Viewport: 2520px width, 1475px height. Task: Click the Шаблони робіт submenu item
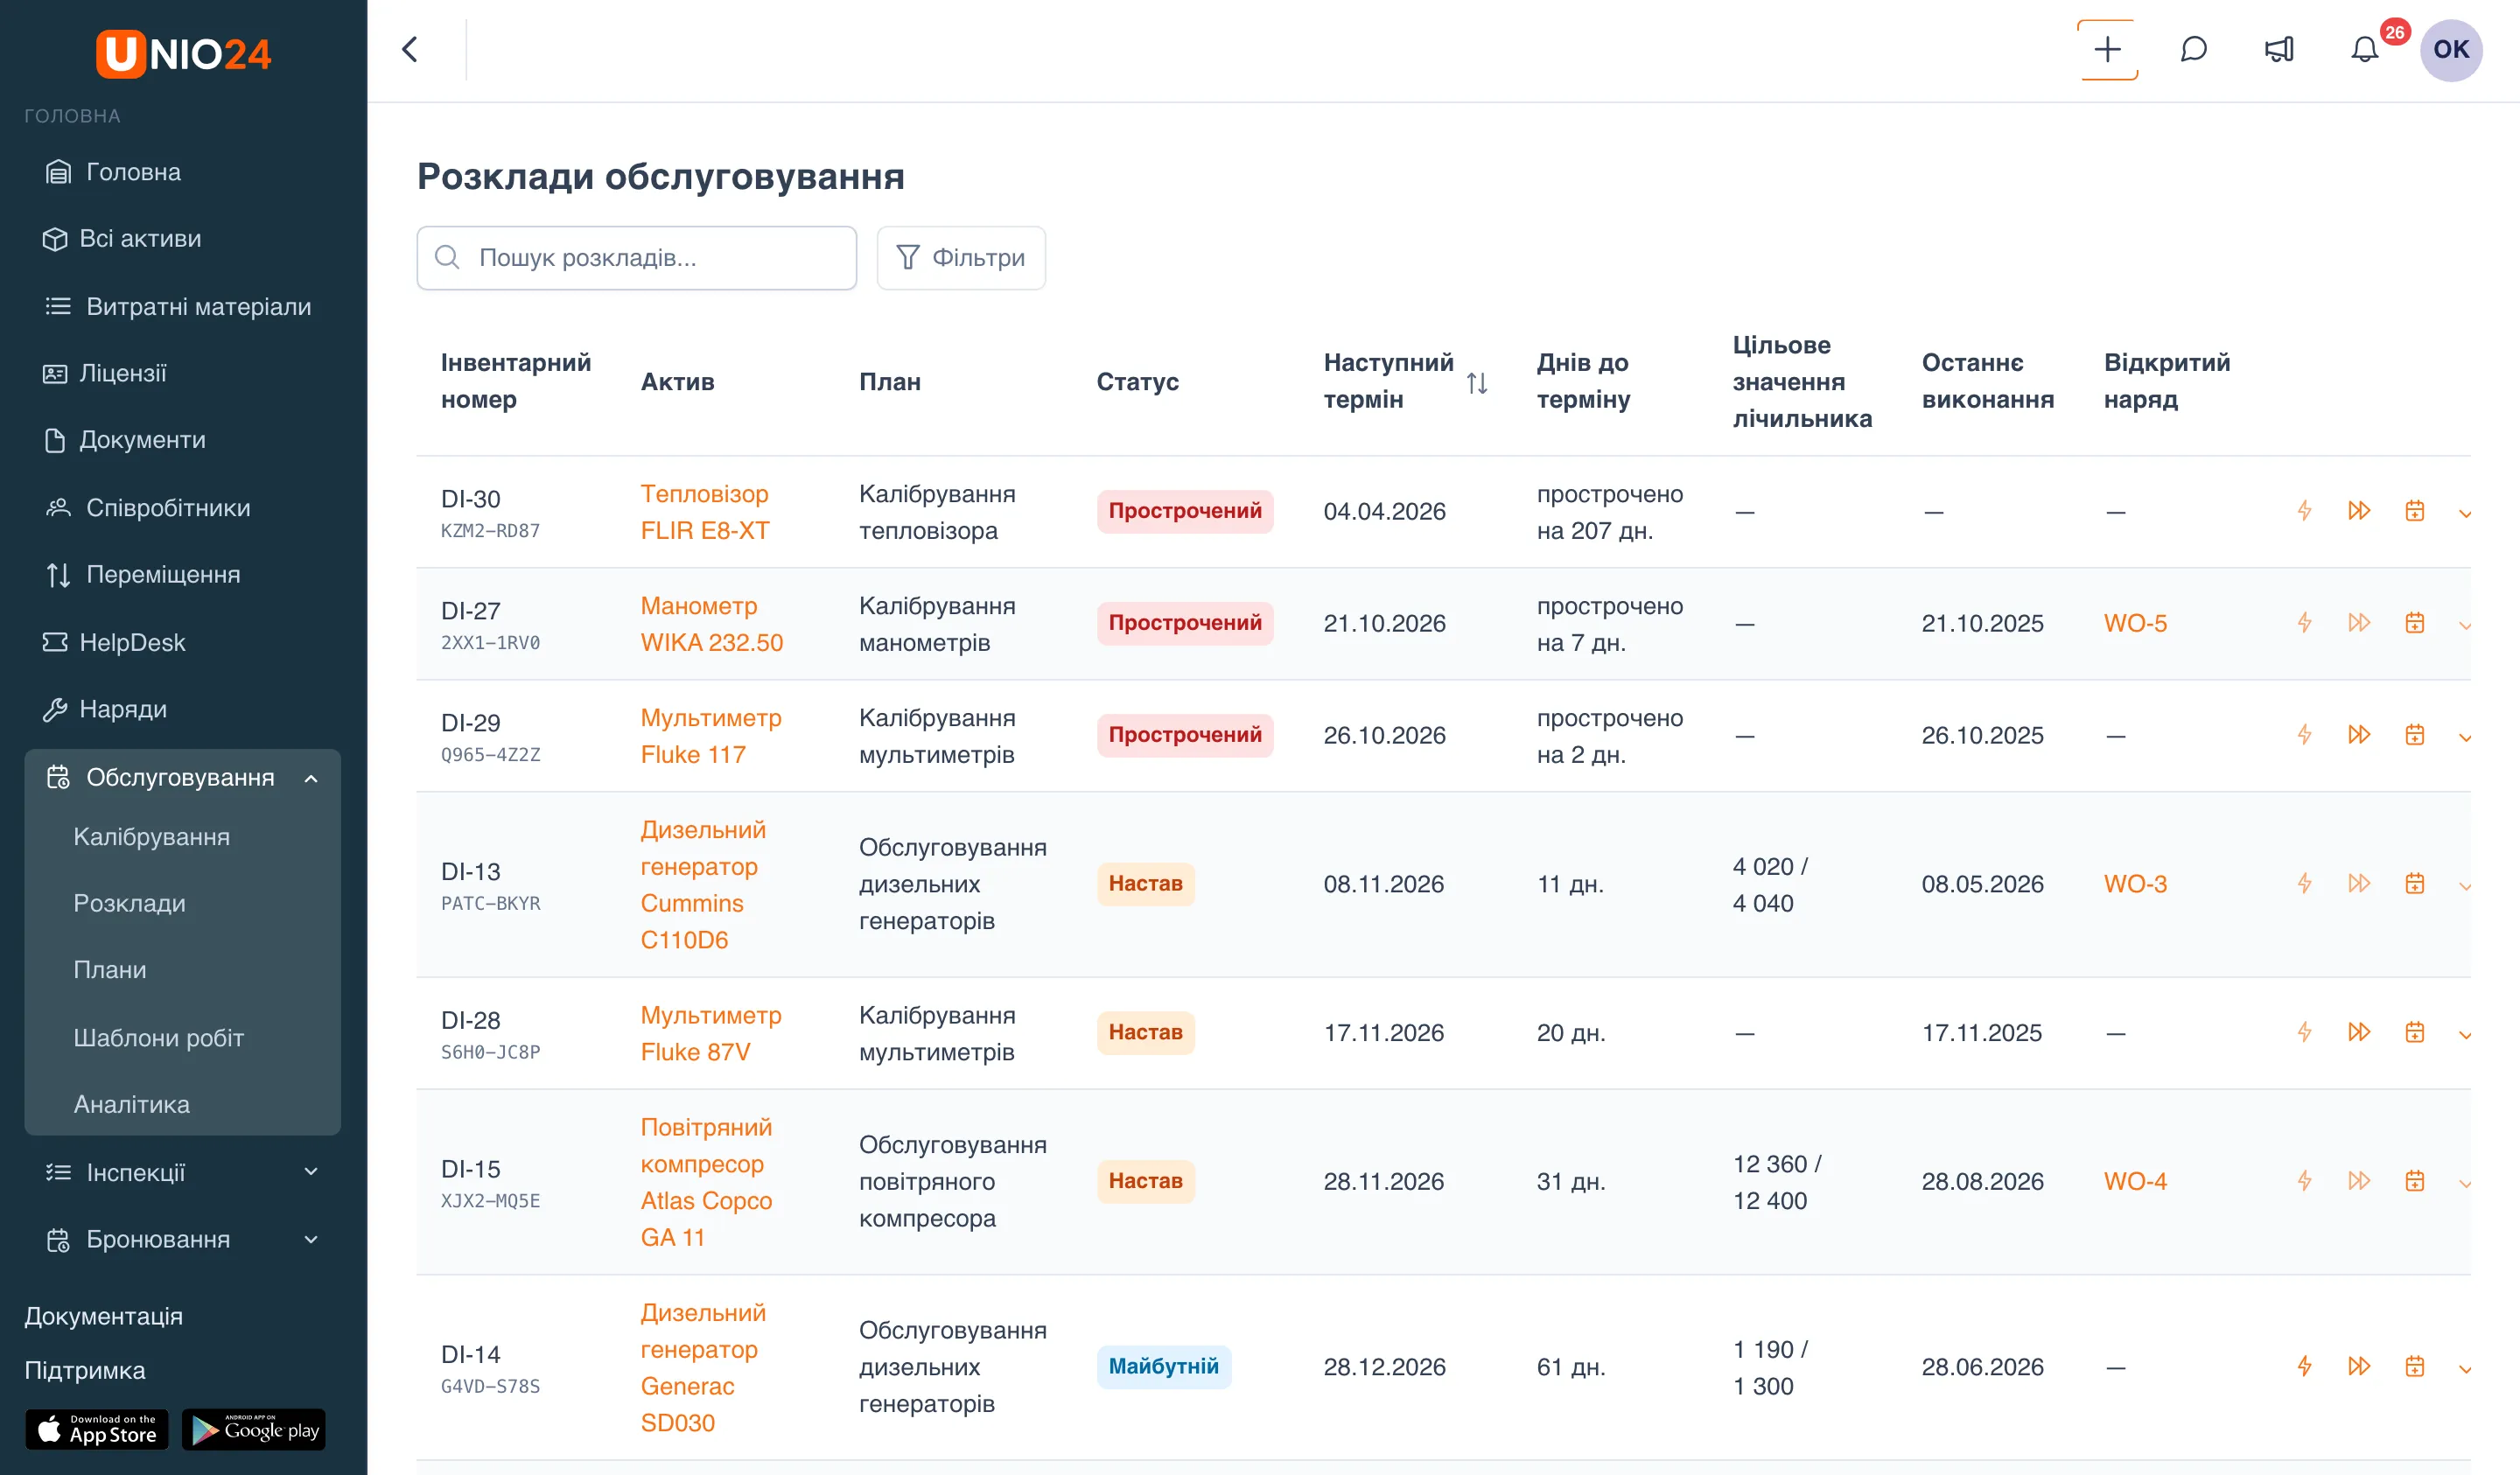coord(159,1037)
